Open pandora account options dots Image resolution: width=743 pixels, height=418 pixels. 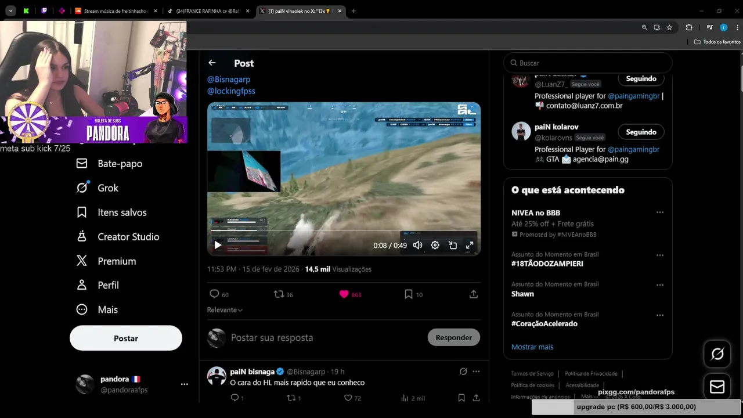click(184, 384)
